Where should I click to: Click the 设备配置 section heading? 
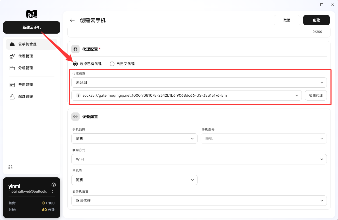pyautogui.click(x=90, y=117)
